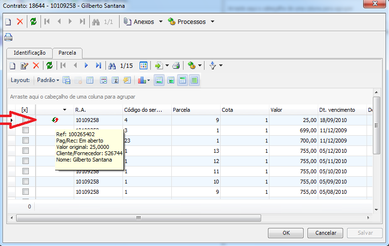Check the box in the 05/11/2010 row
Image resolution: width=389 pixels, height=246 pixels.
[x=25, y=161]
